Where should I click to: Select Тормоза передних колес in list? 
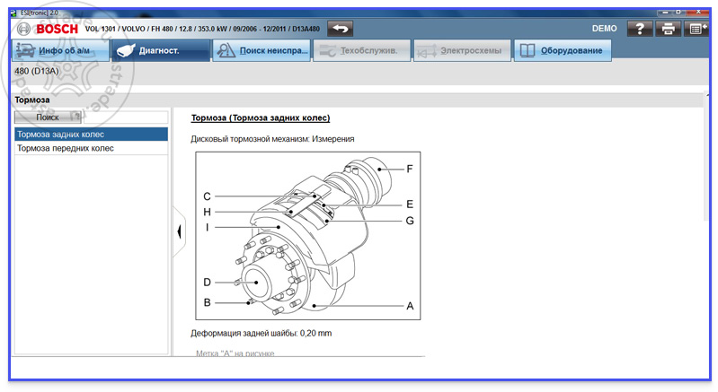[x=91, y=148]
